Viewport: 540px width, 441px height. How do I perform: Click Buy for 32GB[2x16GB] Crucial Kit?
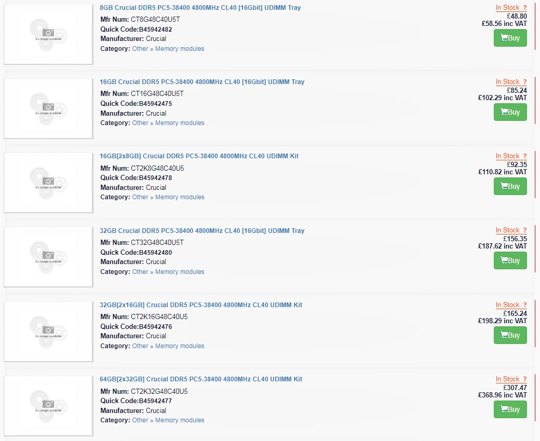pos(510,335)
